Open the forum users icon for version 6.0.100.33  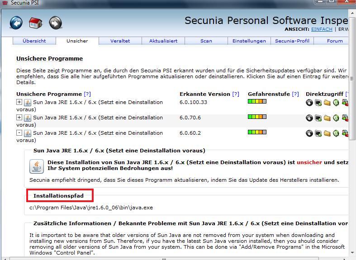coord(345,103)
